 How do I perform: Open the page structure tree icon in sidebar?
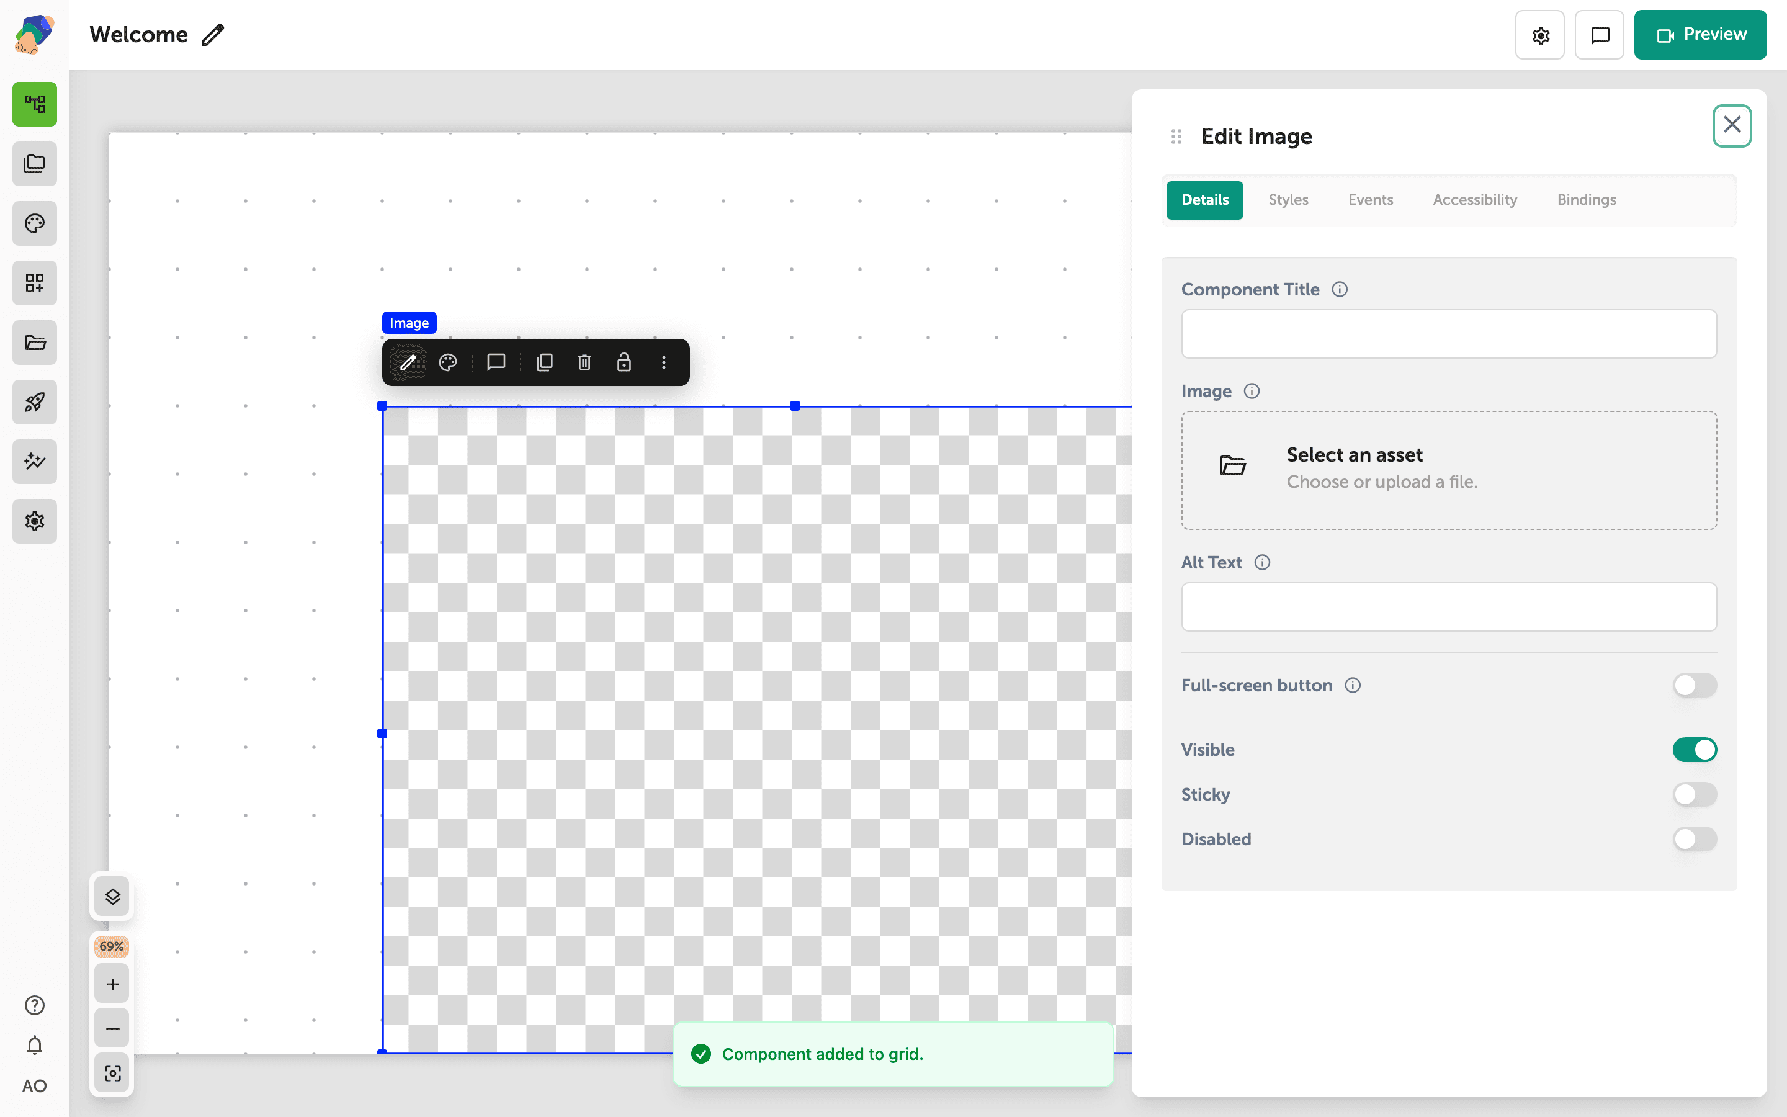35,104
